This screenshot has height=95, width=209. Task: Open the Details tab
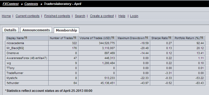[10, 30]
